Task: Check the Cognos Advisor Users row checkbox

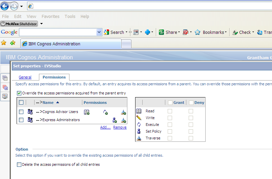Action: click(21, 112)
